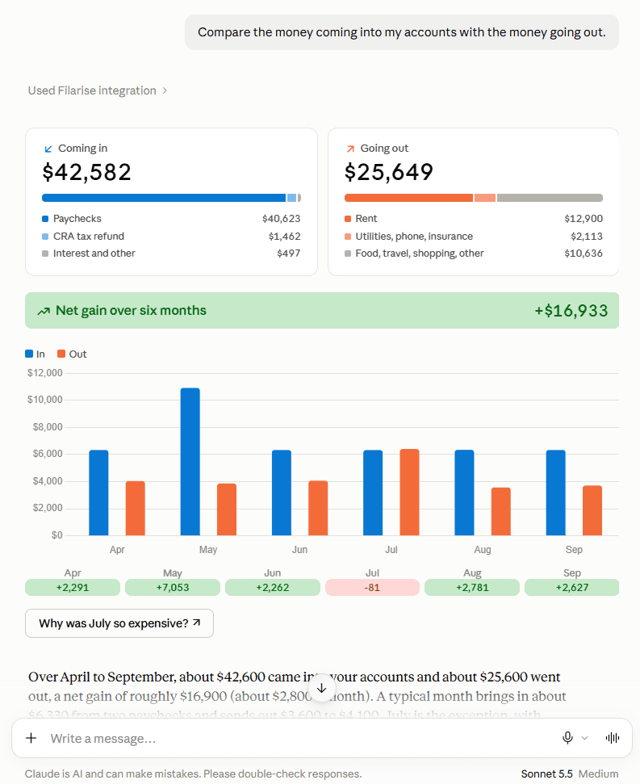Click the Net gain trending-up icon

pos(44,311)
